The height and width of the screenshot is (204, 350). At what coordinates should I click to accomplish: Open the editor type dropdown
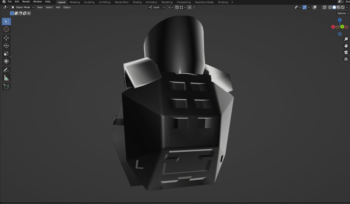6,7
